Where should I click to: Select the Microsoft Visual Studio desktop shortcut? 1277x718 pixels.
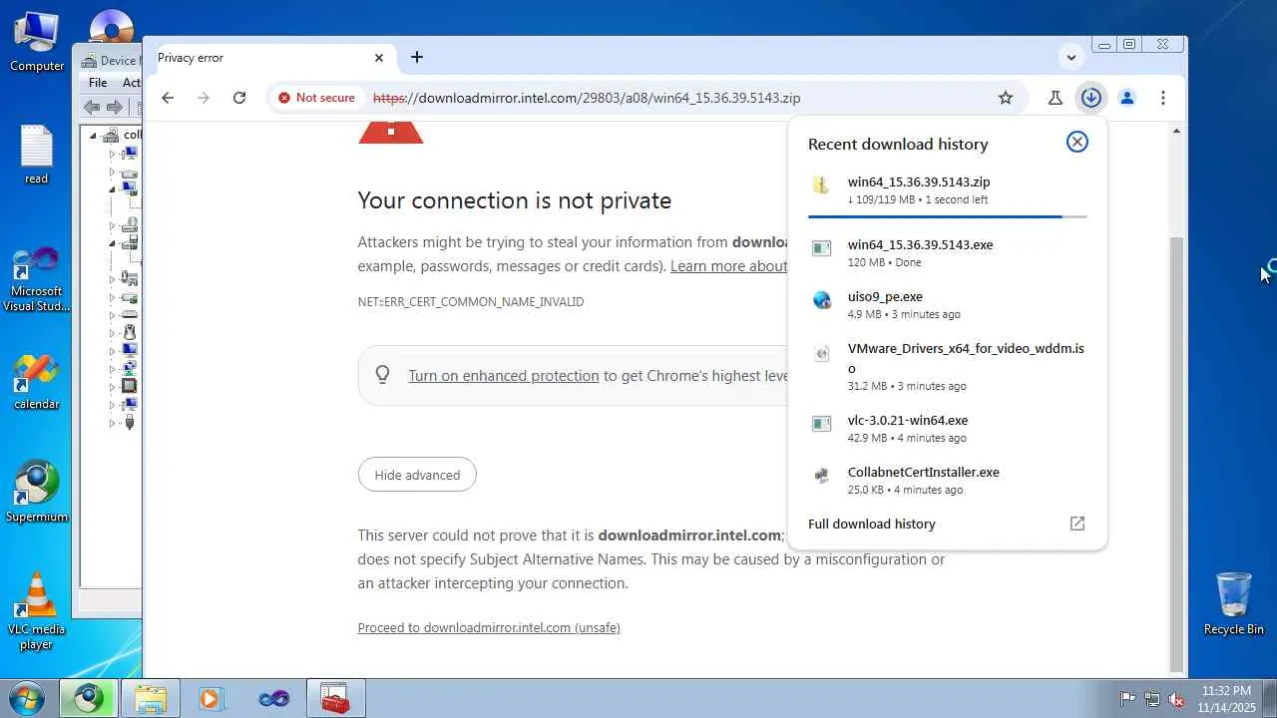coord(37,279)
